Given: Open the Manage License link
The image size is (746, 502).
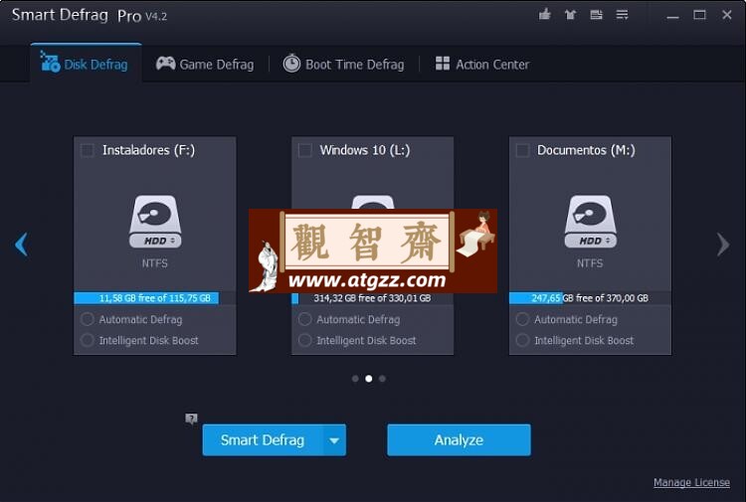Looking at the screenshot, I should (691, 482).
